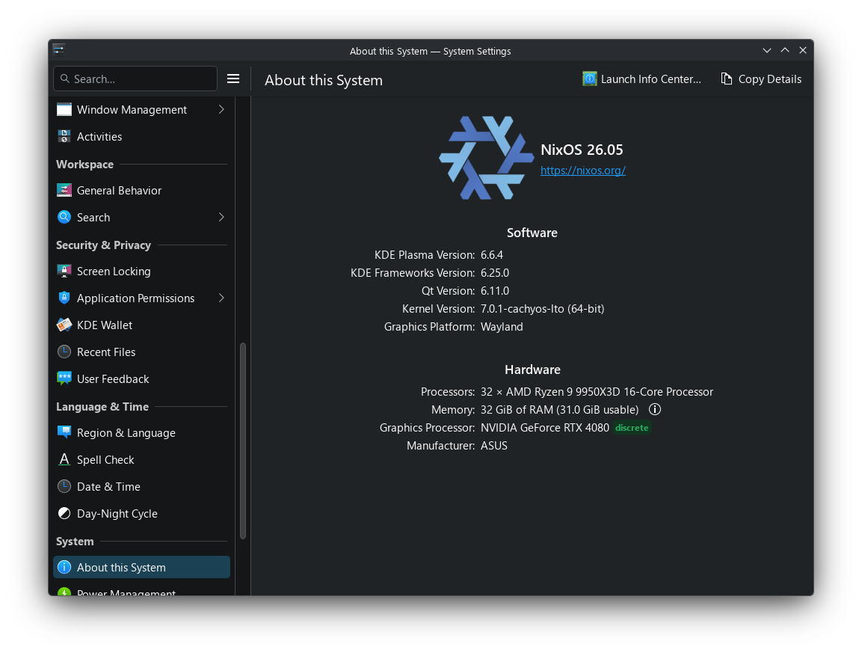This screenshot has width=862, height=653.
Task: Click the Spell Check letter icon
Action: click(x=64, y=460)
